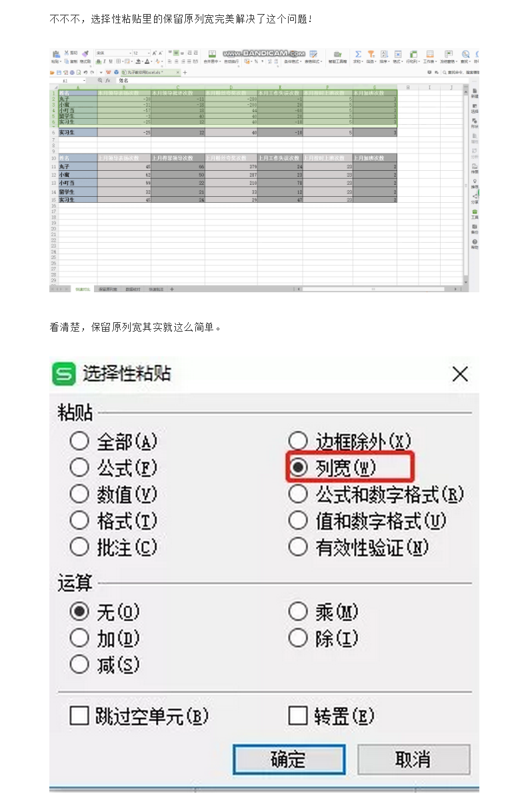Screen dimensions: 532x806
Task: Click the A1 cell name box
Action: [x=71, y=80]
